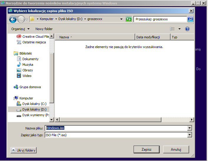The image size is (208, 161).
Task: Open Dysk lokalny (C:) in sidebar
Action: click(x=32, y=104)
